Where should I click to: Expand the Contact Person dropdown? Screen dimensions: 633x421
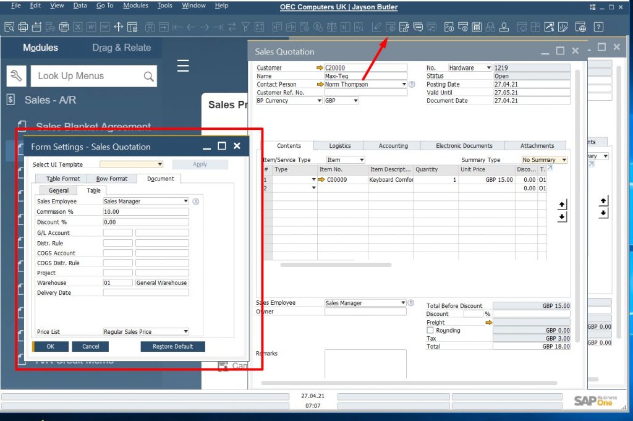pos(404,84)
